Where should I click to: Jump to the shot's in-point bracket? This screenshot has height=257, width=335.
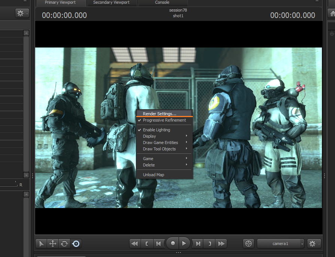[147, 244]
